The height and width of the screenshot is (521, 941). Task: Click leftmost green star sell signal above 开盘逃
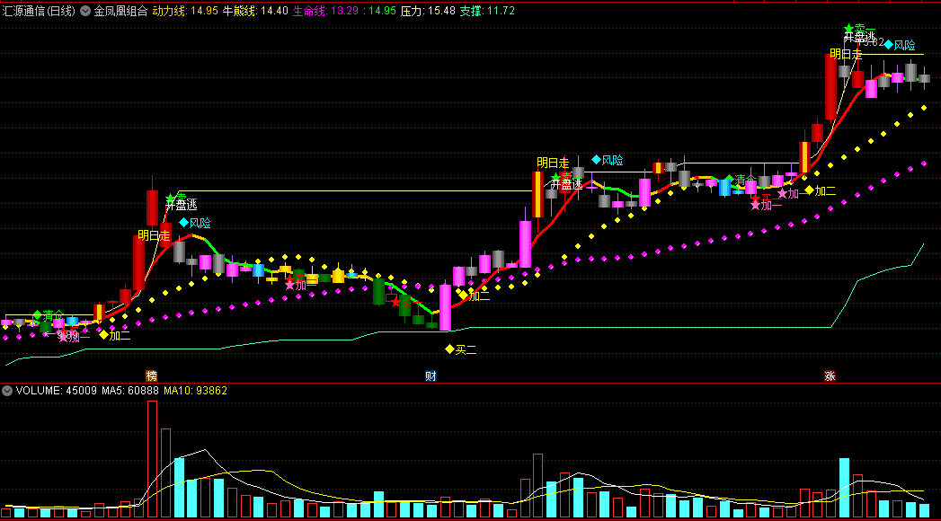tap(171, 197)
